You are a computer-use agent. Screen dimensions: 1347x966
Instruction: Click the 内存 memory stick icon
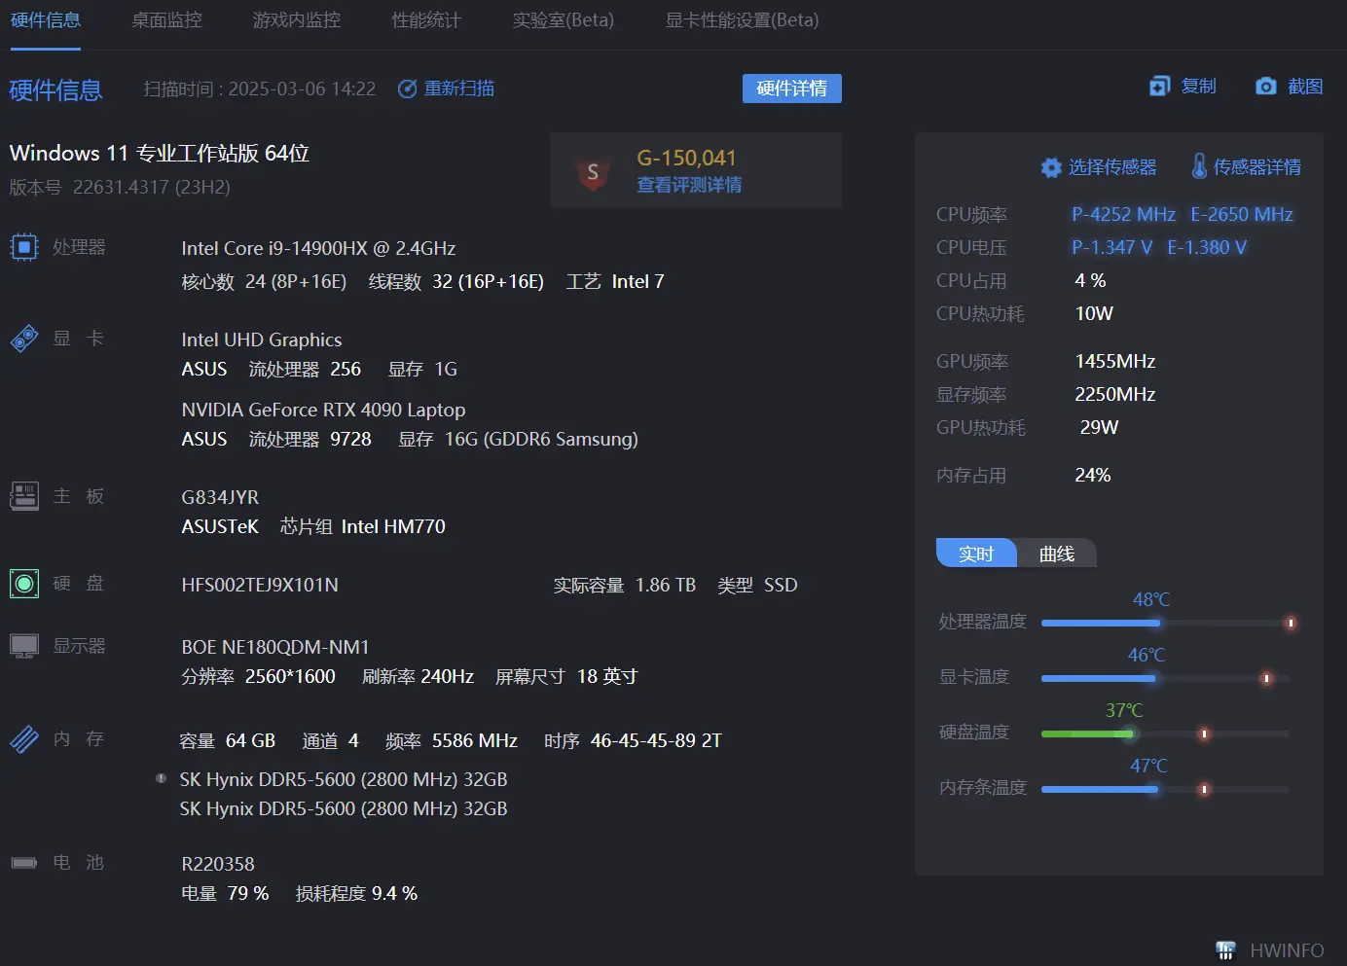(23, 739)
